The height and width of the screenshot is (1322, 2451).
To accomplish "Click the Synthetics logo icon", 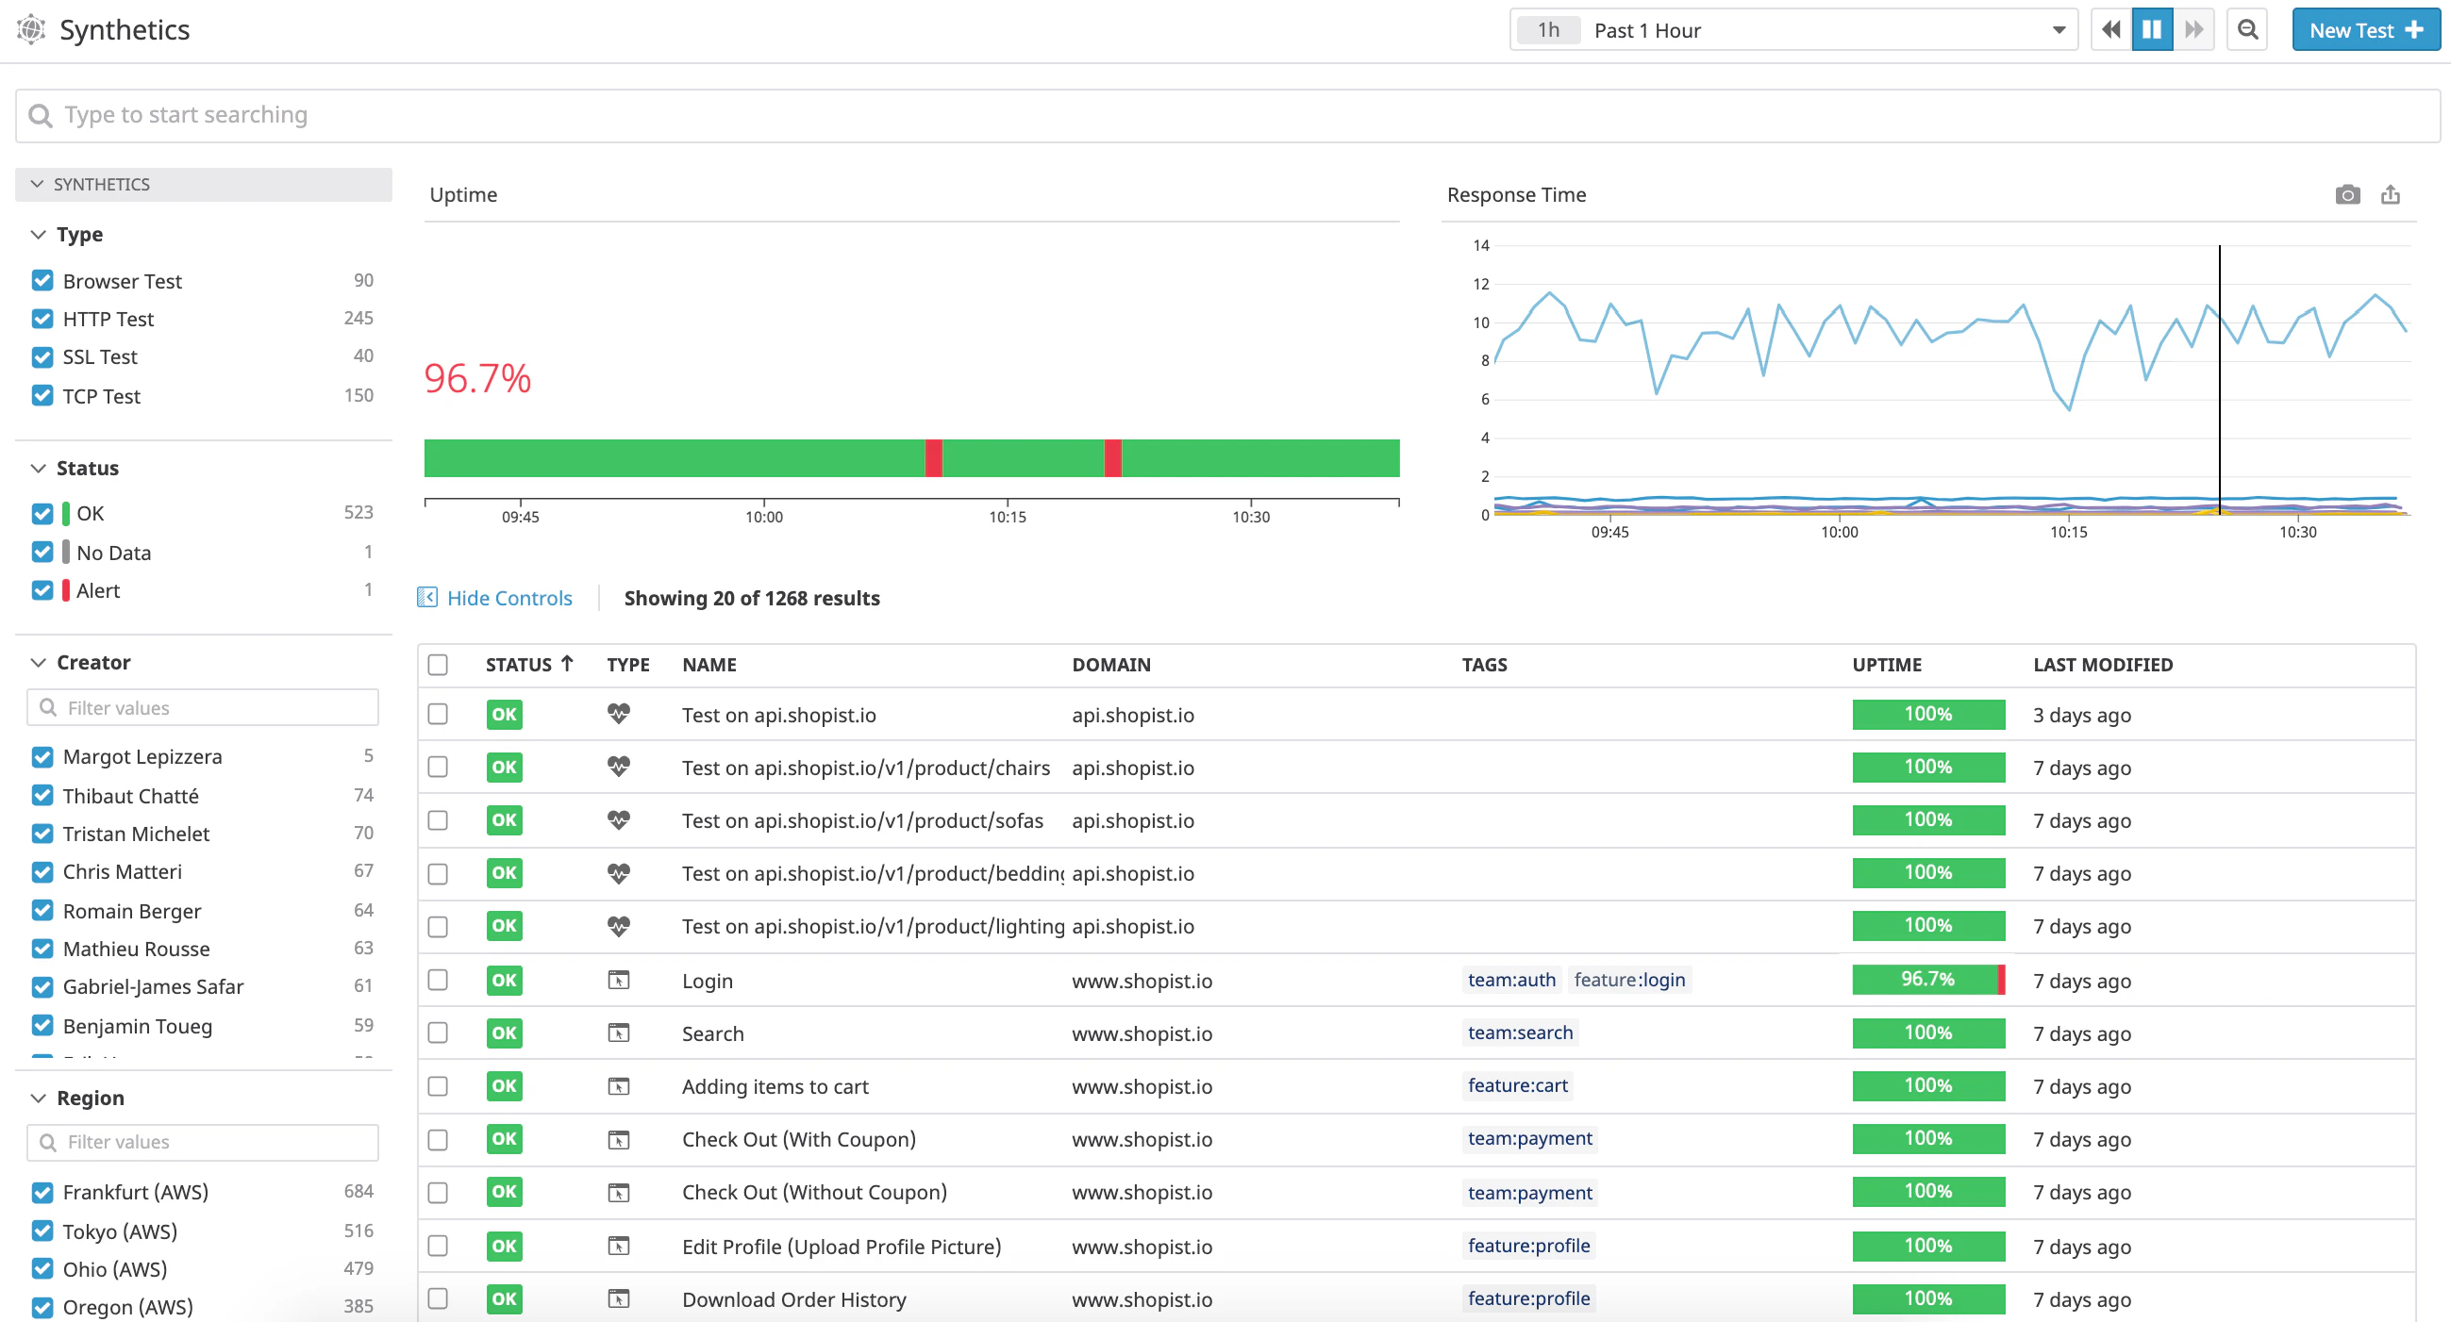I will coord(30,29).
